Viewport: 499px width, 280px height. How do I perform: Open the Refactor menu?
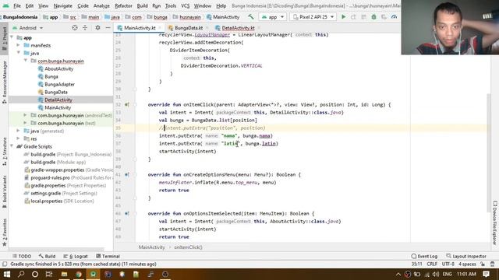(x=123, y=5)
